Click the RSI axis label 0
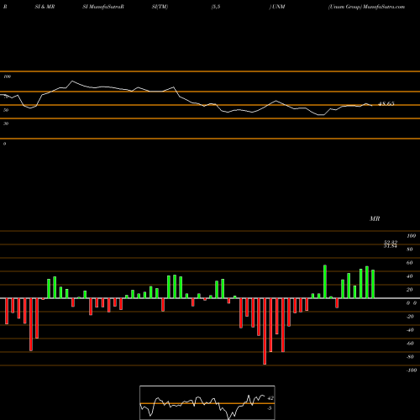This screenshot has height=420, width=420. (4, 144)
